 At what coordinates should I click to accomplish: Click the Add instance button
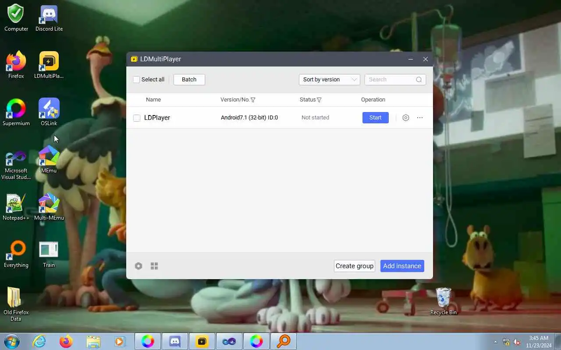pos(402,266)
